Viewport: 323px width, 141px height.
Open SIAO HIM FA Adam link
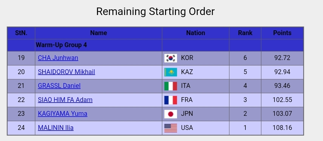point(65,100)
